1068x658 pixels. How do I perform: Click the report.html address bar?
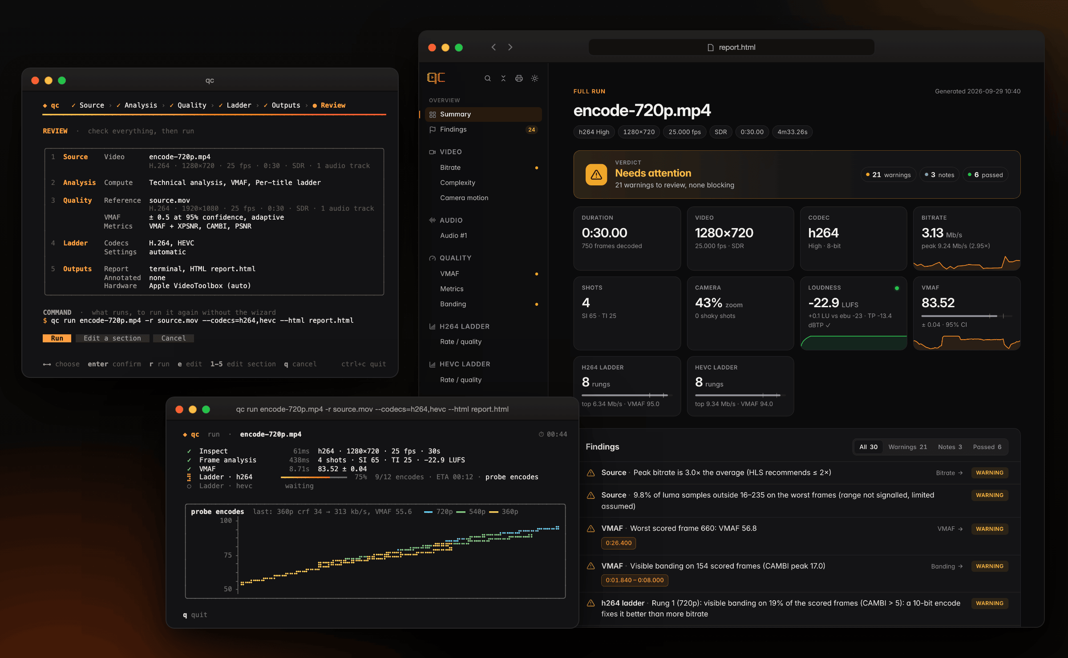coord(731,47)
